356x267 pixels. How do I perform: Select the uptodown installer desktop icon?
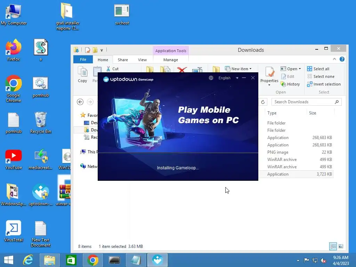click(x=41, y=195)
